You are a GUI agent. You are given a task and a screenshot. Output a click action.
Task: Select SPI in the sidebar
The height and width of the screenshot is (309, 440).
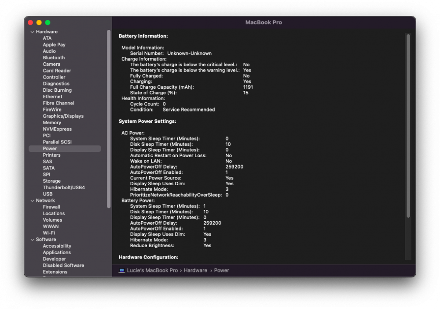(46, 174)
